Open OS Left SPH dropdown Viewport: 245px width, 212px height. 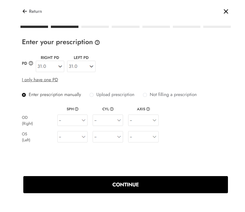coord(72,137)
